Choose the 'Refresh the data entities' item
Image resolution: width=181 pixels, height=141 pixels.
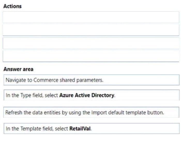click(x=91, y=112)
